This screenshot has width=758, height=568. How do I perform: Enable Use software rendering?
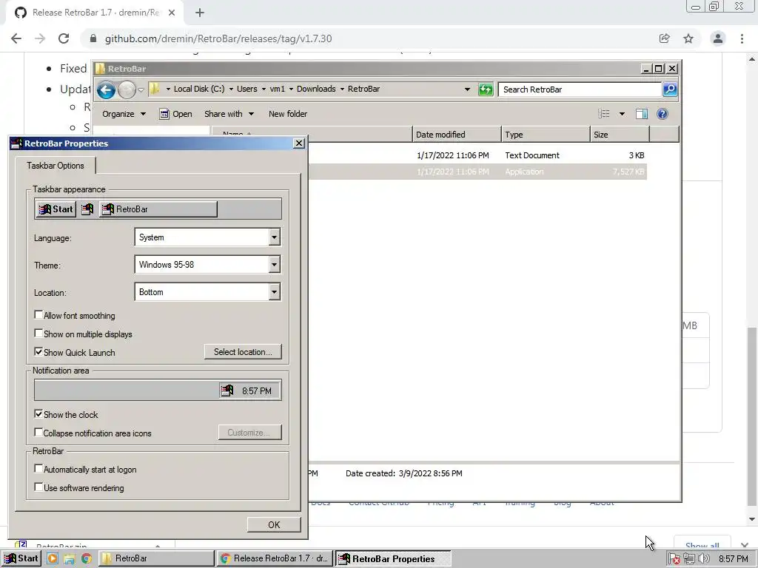[x=38, y=487]
